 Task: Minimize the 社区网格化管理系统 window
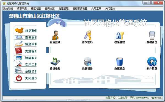point(145,3)
